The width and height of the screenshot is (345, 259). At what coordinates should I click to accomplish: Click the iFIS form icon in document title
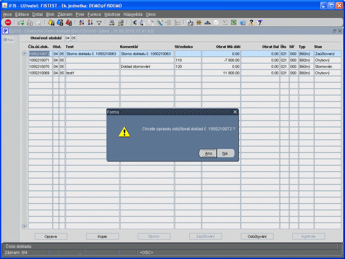(5, 31)
